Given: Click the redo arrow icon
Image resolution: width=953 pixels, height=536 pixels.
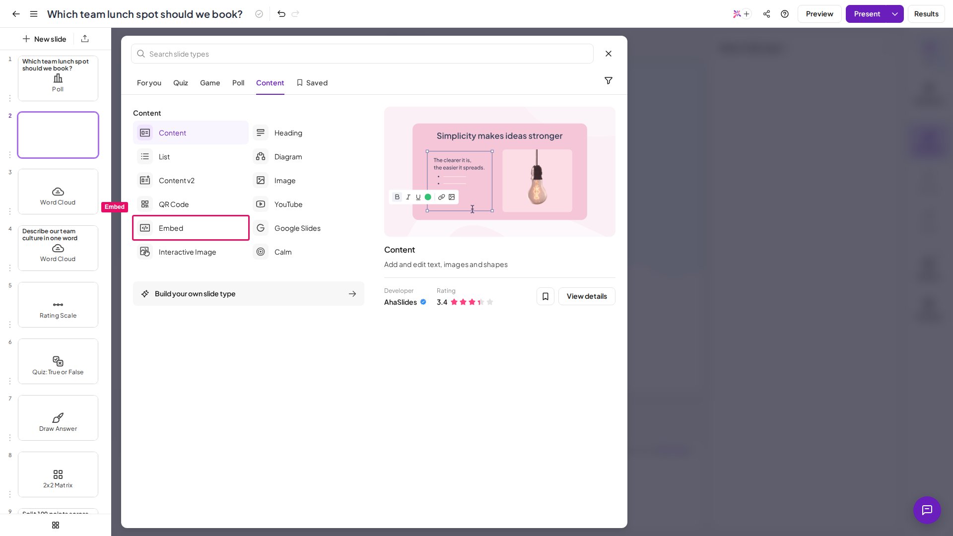Looking at the screenshot, I should pos(295,14).
